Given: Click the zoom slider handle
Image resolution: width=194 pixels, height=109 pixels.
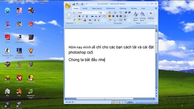Looking at the screenshot, I should 144,102.
